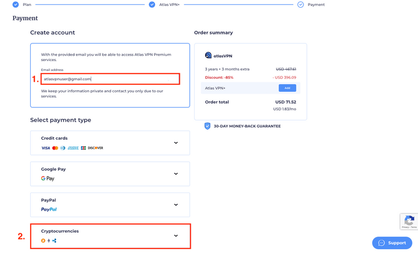Go to the Plan step label

(x=27, y=4)
